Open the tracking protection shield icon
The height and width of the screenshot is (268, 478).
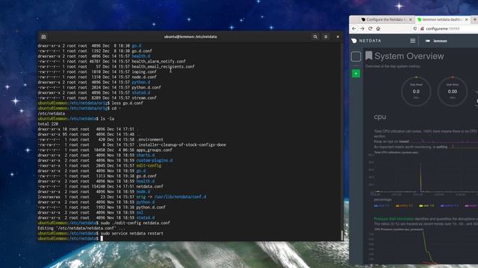(x=415, y=28)
